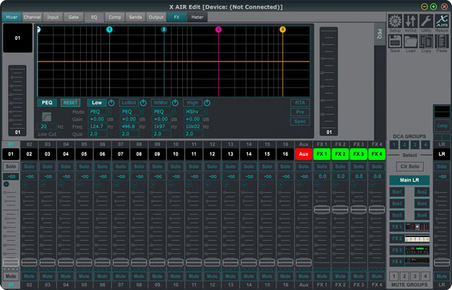Image resolution: width=452 pixels, height=290 pixels.
Task: Click the Low band Freq 124.7 field
Action: (98, 127)
